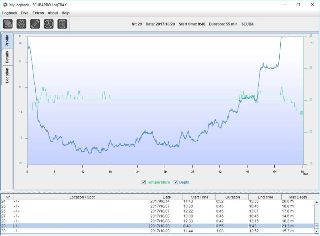Open the Extras menu
This screenshot has height=236, width=320.
tap(38, 13)
